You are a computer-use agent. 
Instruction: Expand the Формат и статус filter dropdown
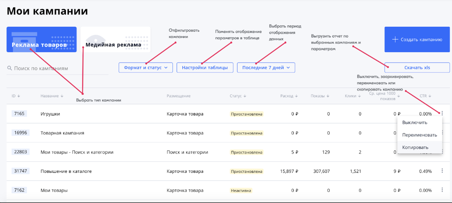click(x=145, y=68)
